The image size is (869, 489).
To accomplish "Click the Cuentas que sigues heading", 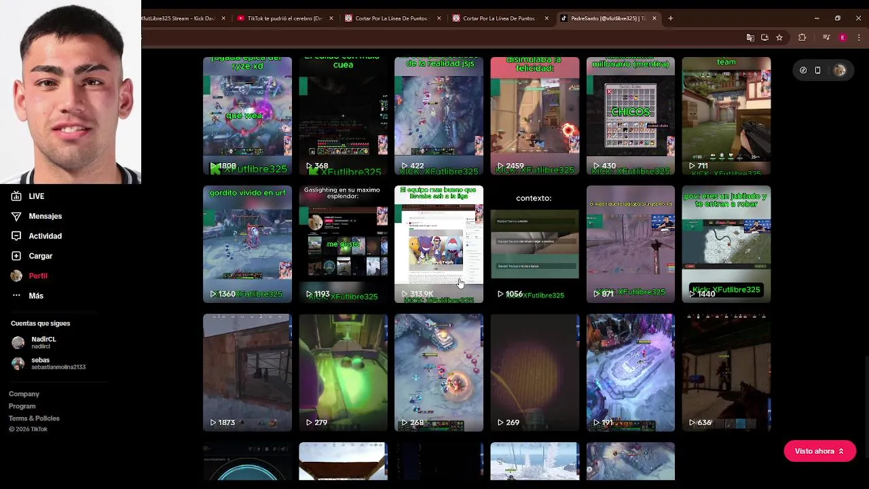I will [x=40, y=323].
